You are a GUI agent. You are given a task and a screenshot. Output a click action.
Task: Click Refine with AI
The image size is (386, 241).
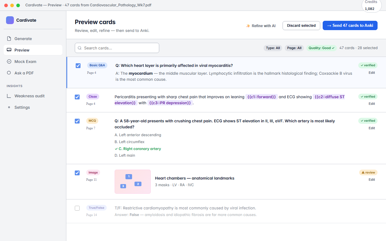click(x=261, y=26)
